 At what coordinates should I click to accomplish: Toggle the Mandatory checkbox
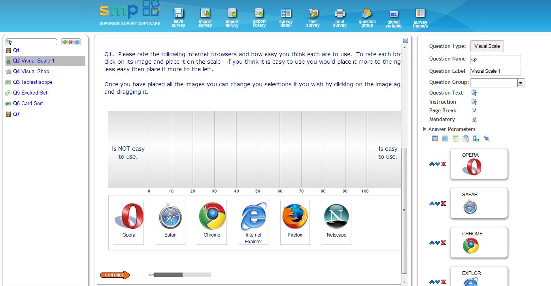click(475, 119)
